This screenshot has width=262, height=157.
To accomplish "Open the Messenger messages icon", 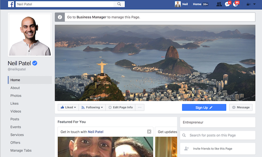I will pos(227,4).
